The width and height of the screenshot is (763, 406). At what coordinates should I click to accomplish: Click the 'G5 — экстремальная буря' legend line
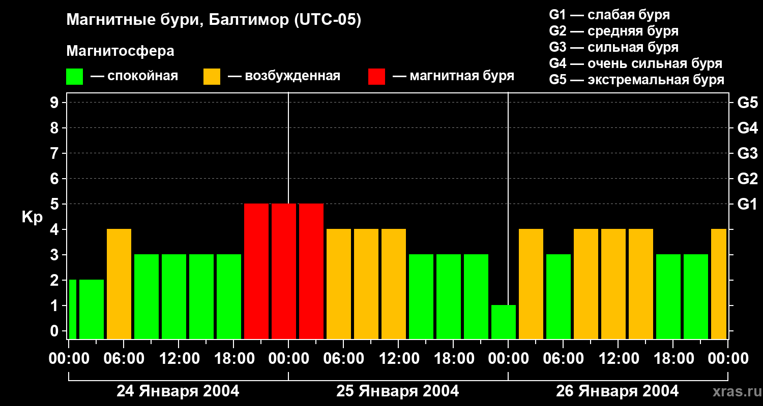636,80
